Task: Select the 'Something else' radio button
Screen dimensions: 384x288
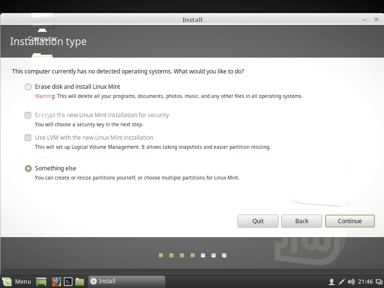Action: (28, 168)
